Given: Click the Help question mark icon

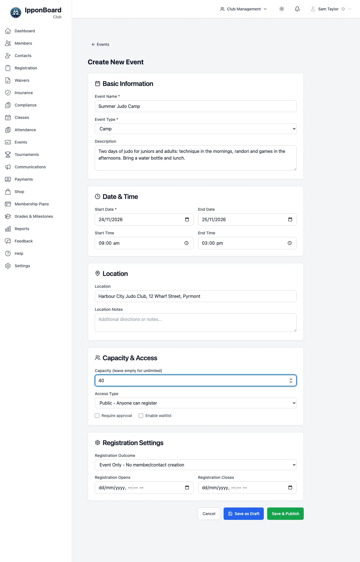Looking at the screenshot, I should point(8,253).
